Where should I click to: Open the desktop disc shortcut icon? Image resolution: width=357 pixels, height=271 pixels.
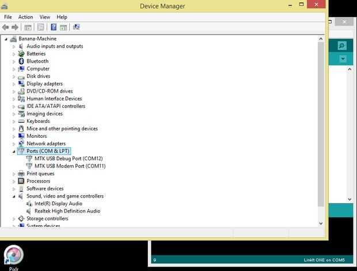click(x=14, y=255)
